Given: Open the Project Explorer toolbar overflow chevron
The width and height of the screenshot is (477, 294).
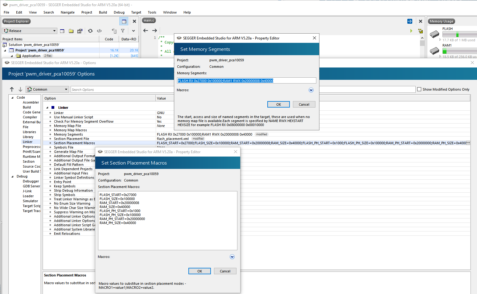Looking at the screenshot, I should click(x=134, y=31).
